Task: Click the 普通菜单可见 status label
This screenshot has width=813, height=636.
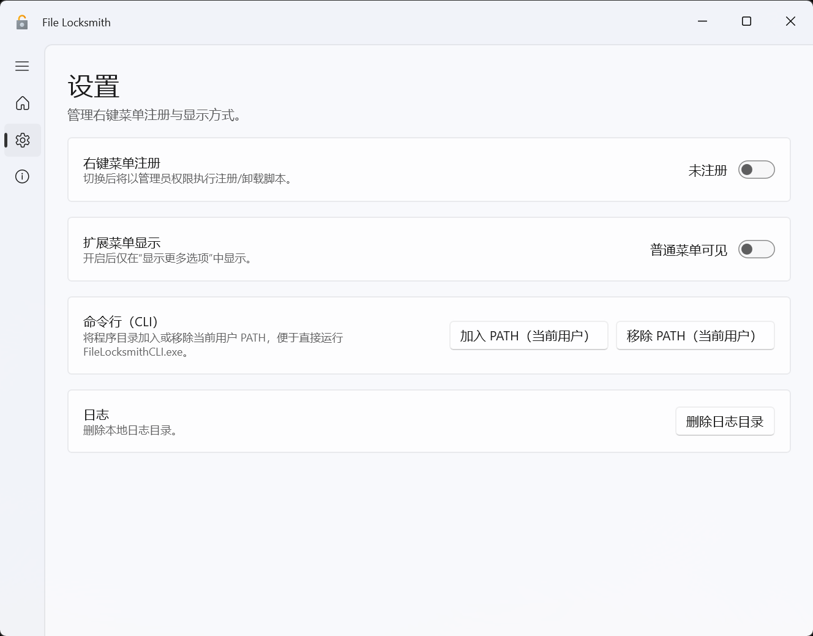Action: click(x=689, y=250)
